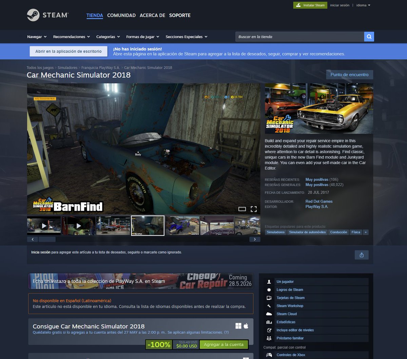Click the level editor icon
Viewport: 407px width, 359px height.
tap(269, 330)
